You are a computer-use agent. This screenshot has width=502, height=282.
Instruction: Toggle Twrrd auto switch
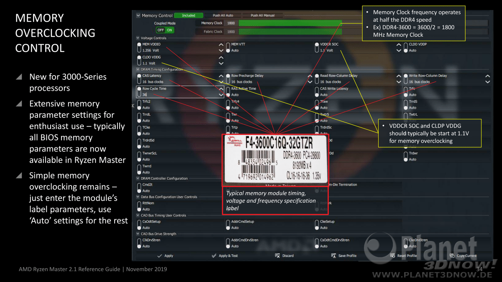[x=139, y=169]
